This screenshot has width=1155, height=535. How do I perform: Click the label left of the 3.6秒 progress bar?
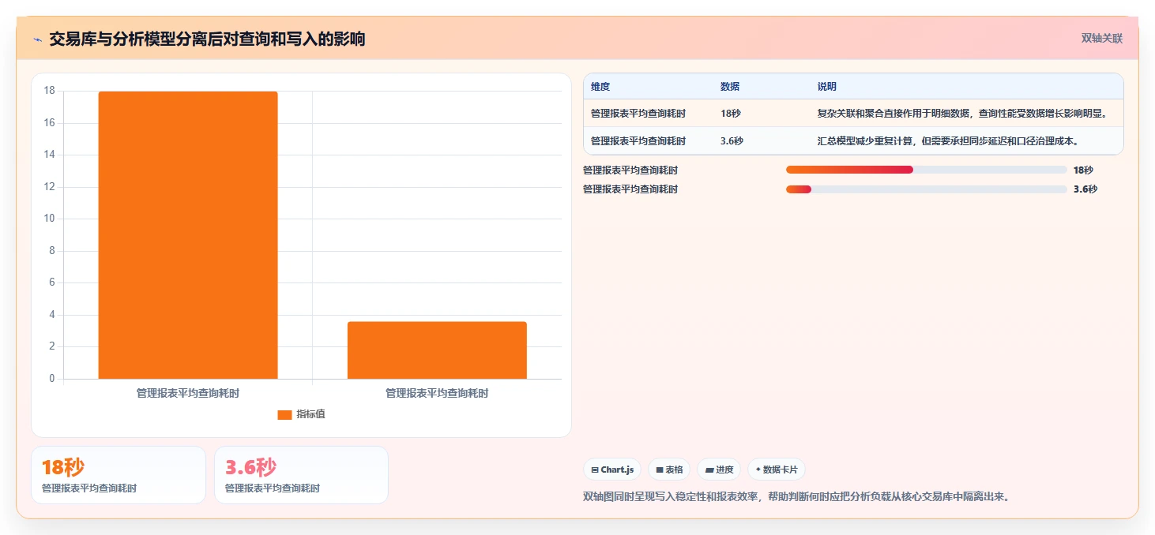click(630, 189)
